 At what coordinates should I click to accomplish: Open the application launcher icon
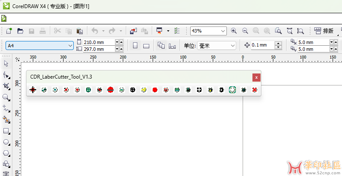click(159, 31)
